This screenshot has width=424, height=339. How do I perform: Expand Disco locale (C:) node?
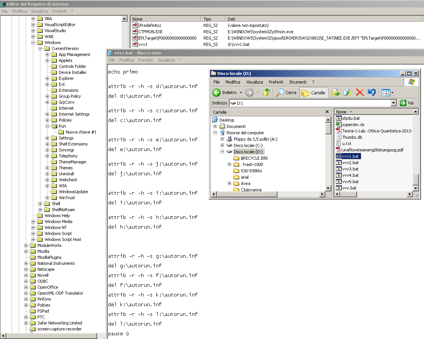click(222, 145)
